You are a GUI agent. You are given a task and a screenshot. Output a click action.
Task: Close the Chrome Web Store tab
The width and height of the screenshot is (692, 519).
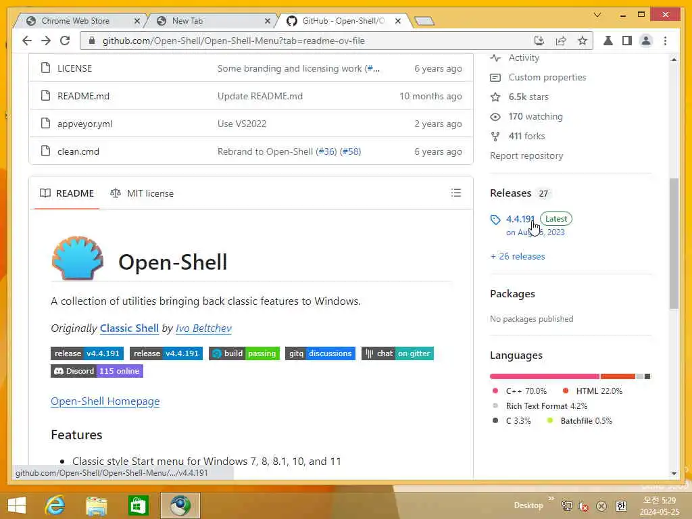click(137, 21)
